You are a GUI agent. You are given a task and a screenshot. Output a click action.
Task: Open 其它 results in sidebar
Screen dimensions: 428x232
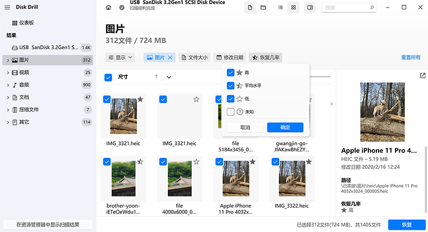48,122
